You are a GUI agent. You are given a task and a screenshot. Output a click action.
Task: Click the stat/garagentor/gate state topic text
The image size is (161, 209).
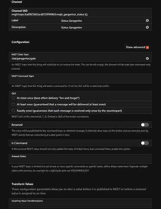click(x=23, y=59)
